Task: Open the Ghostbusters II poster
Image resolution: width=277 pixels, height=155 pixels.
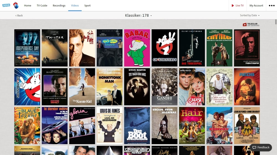Action: [165, 48]
